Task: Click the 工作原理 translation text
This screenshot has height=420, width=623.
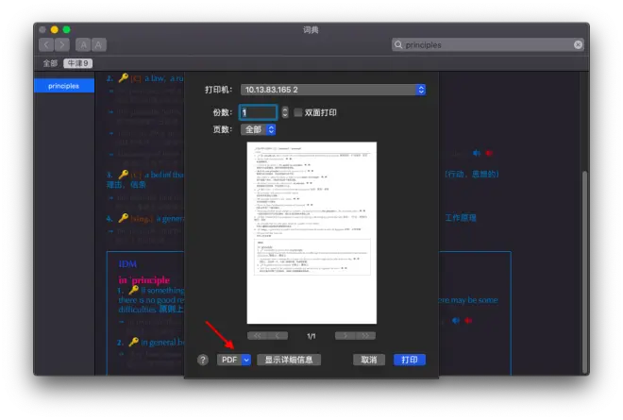Action: 461,218
